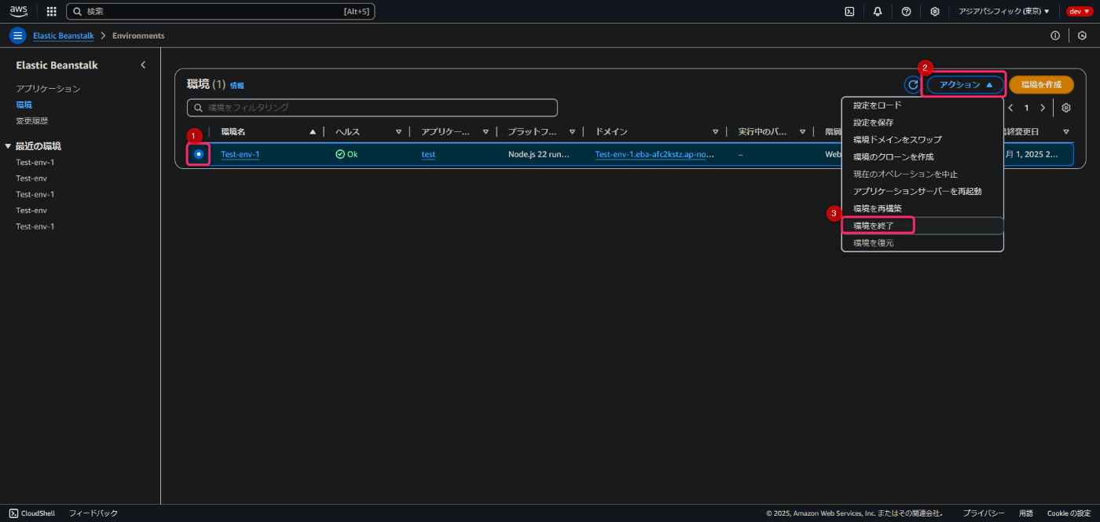Click the Environments breadcrumb text
1100x522 pixels.
tap(138, 36)
